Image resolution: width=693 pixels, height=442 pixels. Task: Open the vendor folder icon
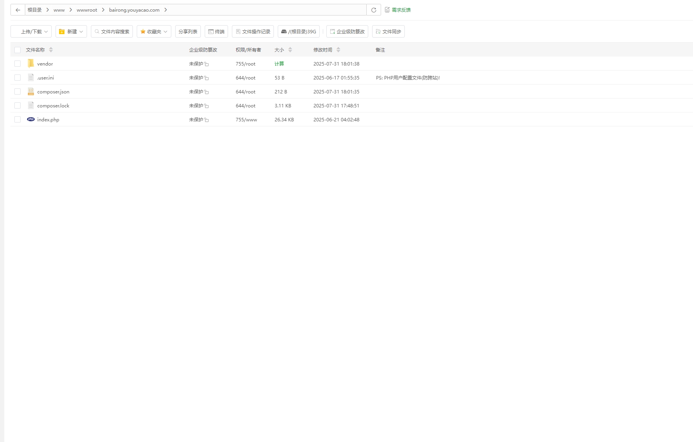[31, 64]
